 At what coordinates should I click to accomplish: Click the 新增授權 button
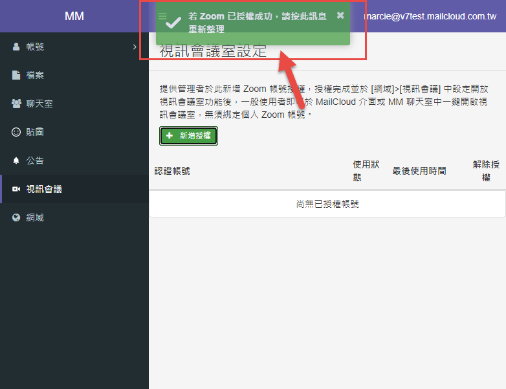click(x=188, y=136)
